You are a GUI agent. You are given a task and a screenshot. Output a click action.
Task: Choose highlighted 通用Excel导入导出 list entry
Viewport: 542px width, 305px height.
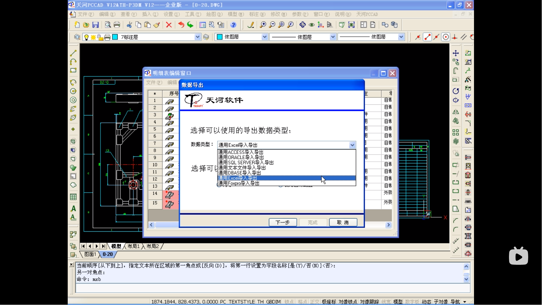click(287, 178)
